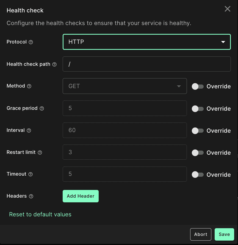Toggle Override for Grace period

tap(198, 108)
